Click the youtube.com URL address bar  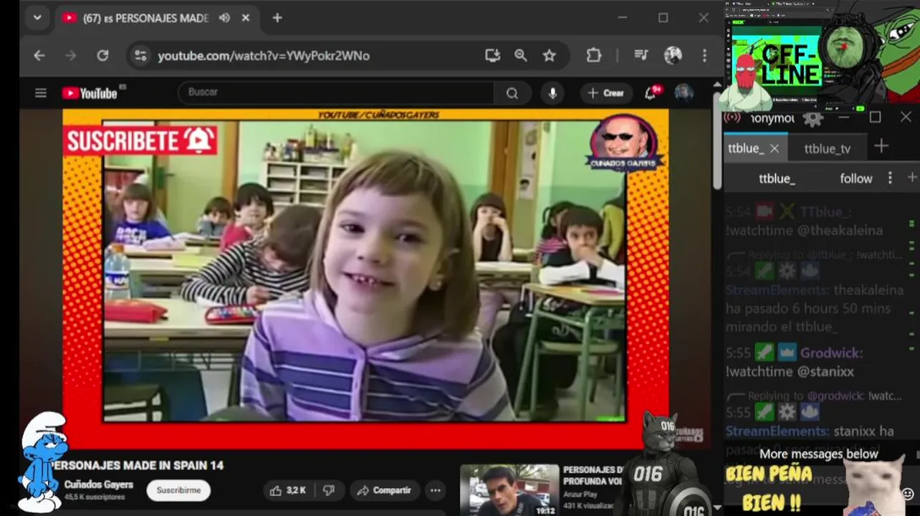pos(264,55)
